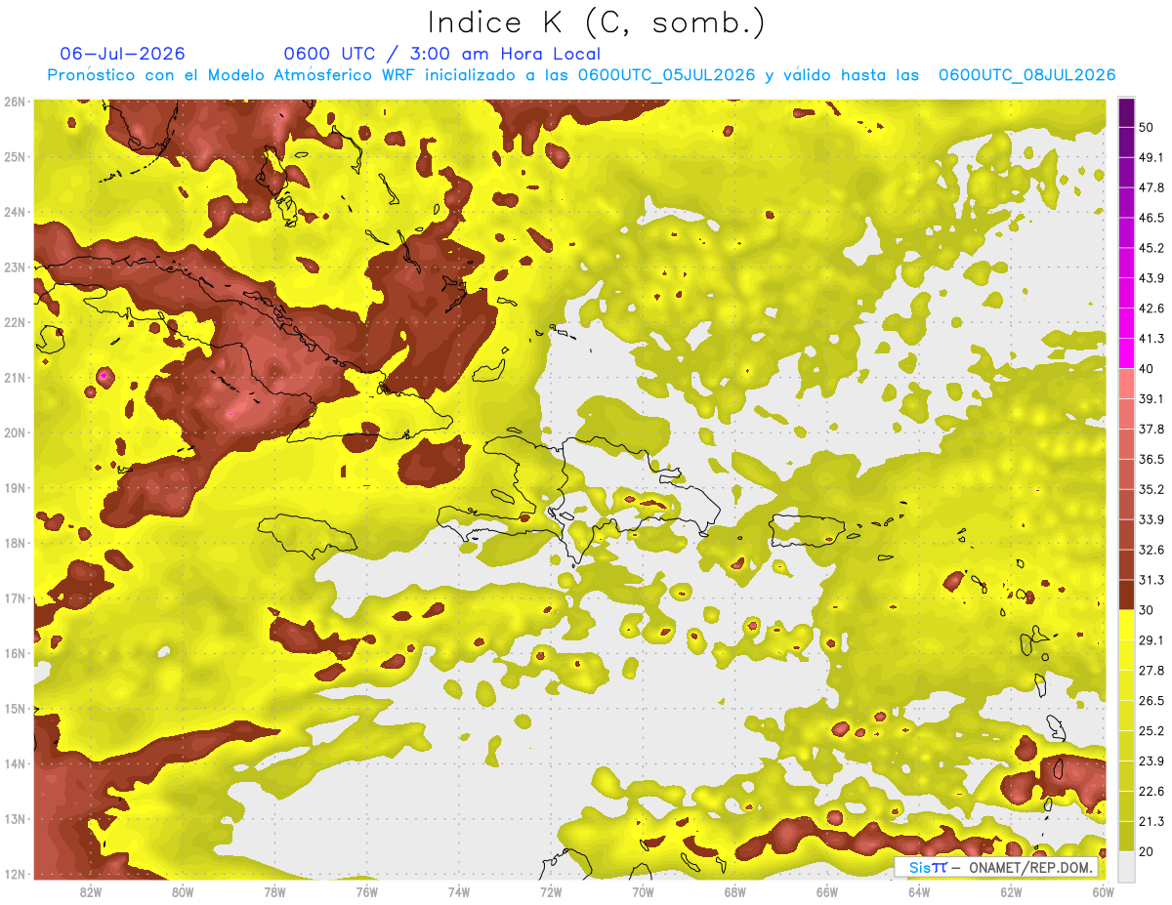Click the "45.2" color scale label

[x=1151, y=248]
